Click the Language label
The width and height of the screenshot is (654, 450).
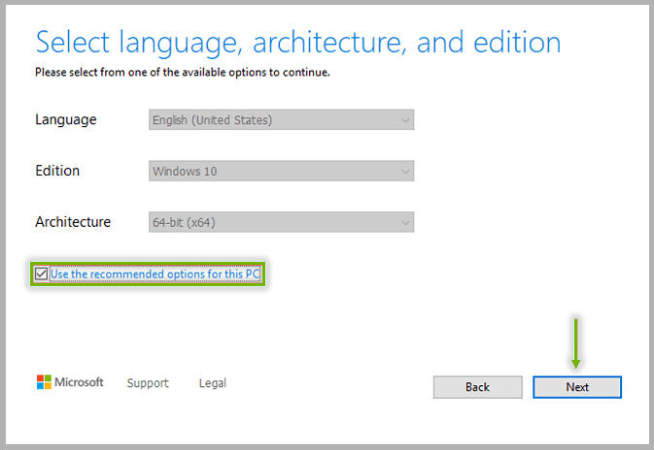click(66, 120)
